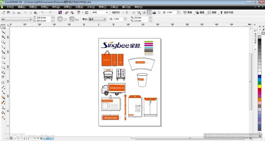Choose the Rectangle tool

(x=3, y=57)
